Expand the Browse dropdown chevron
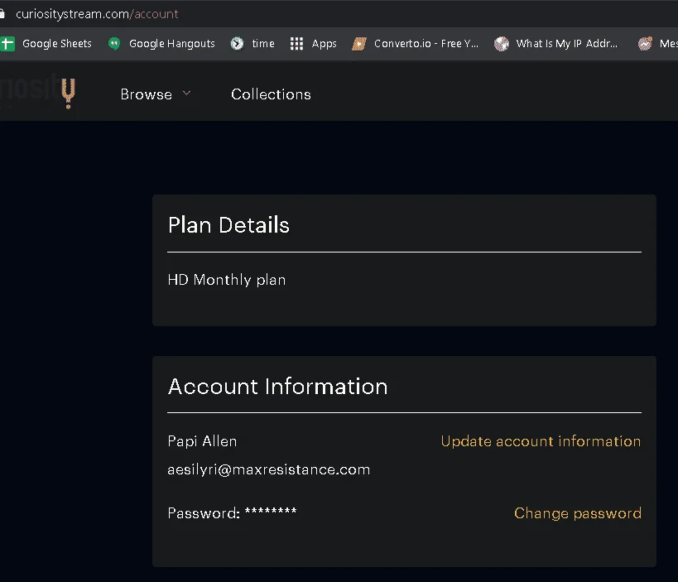Image resolution: width=678 pixels, height=582 pixels. pos(186,93)
